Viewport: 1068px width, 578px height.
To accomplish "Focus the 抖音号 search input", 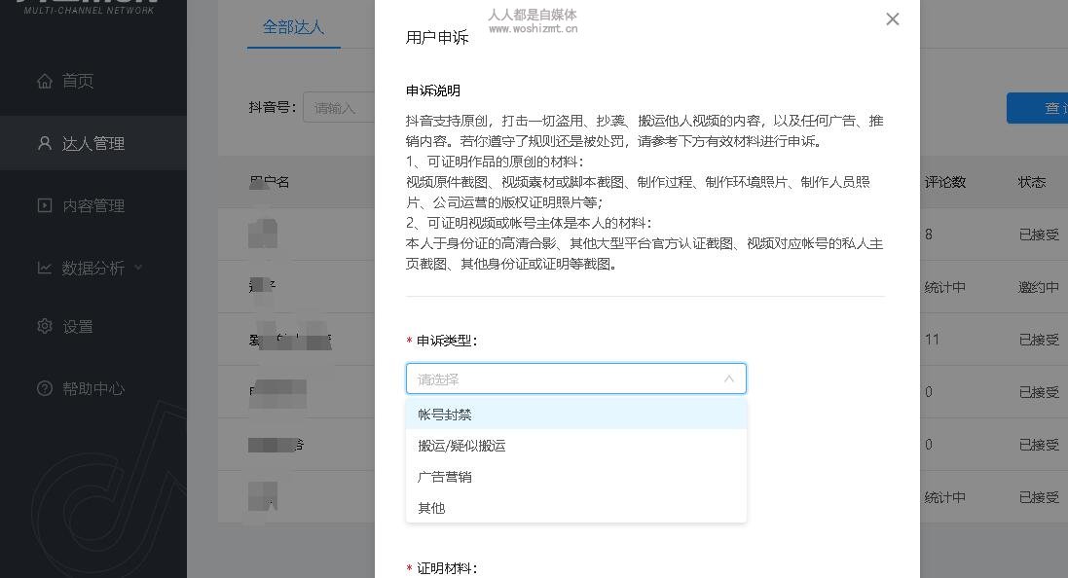I will [339, 108].
